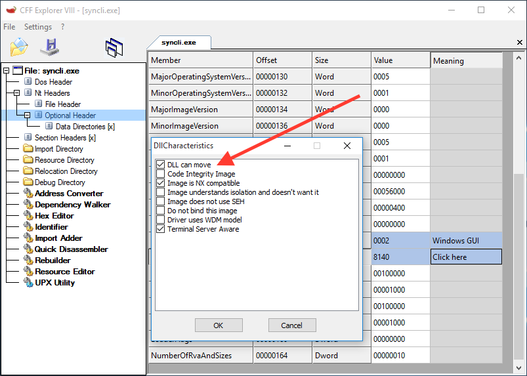Click the Nt Headers page icon

[x=28, y=93]
